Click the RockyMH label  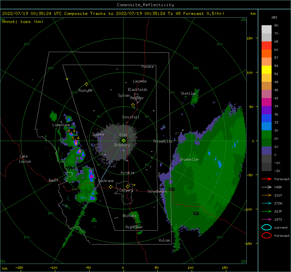85,91
